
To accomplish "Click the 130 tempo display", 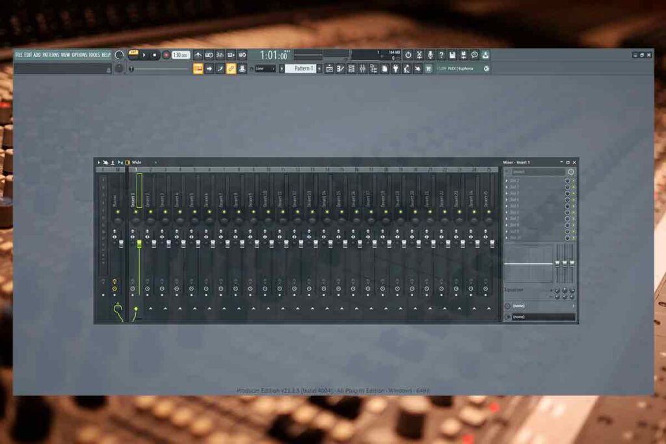I will coord(180,55).
